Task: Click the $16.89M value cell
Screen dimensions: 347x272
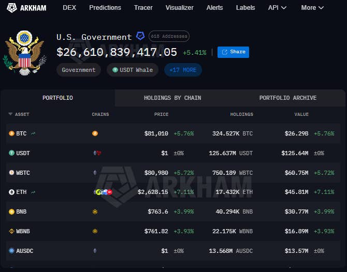Action: pos(297,231)
